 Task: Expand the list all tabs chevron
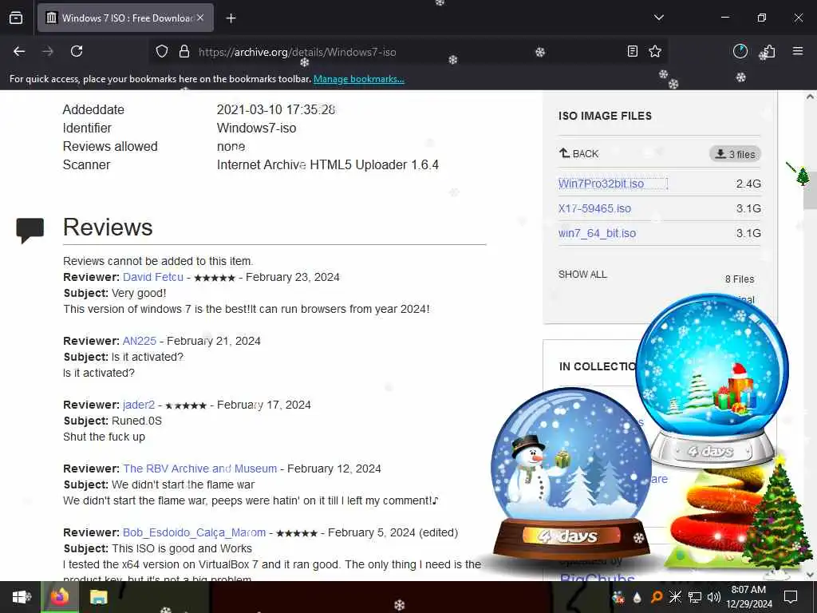(x=658, y=18)
